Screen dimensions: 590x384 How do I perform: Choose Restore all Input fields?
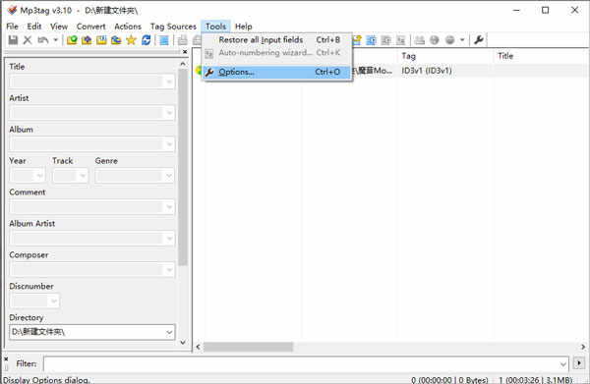click(277, 40)
